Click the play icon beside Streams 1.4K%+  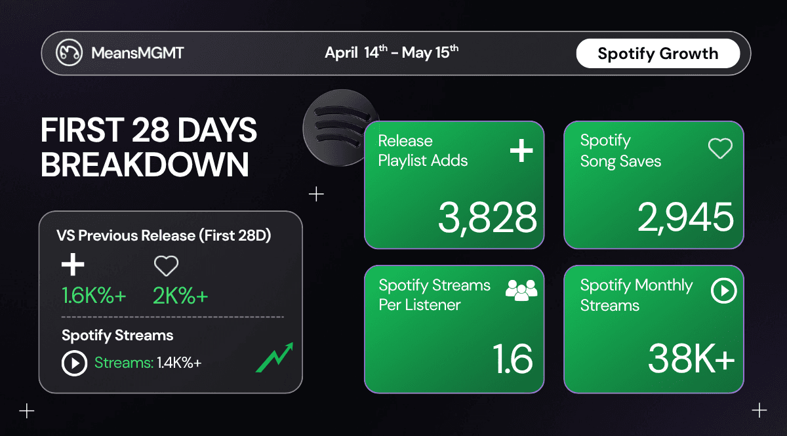(x=74, y=363)
